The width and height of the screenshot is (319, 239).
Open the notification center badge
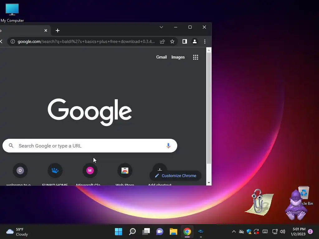(310, 232)
